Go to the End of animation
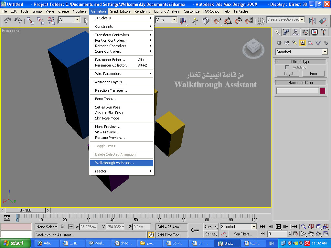The height and width of the screenshot is (248, 331). (294, 227)
